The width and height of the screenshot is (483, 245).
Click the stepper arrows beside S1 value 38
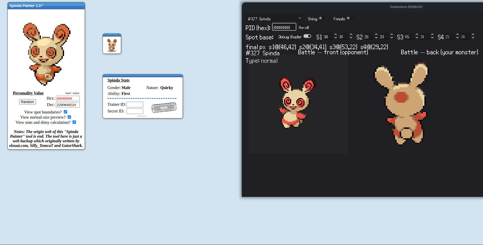coord(336,36)
